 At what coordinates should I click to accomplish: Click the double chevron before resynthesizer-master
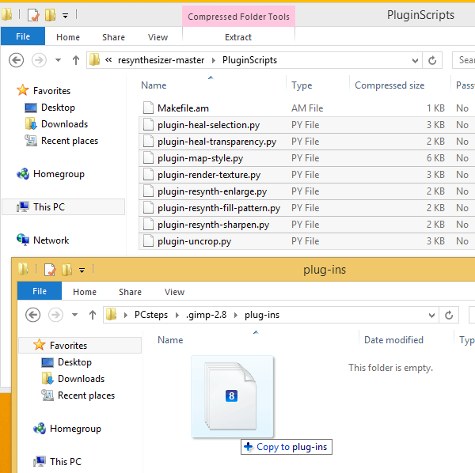(x=108, y=60)
